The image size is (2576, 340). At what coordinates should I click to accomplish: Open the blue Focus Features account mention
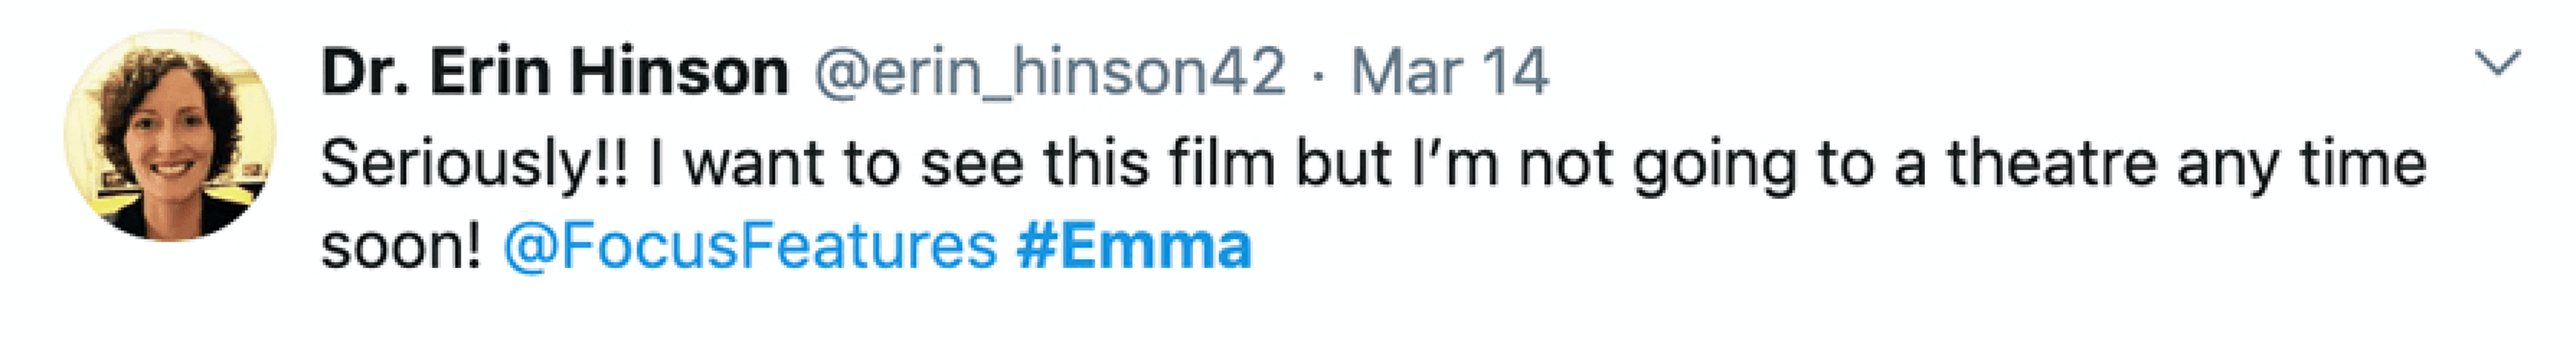(x=750, y=246)
